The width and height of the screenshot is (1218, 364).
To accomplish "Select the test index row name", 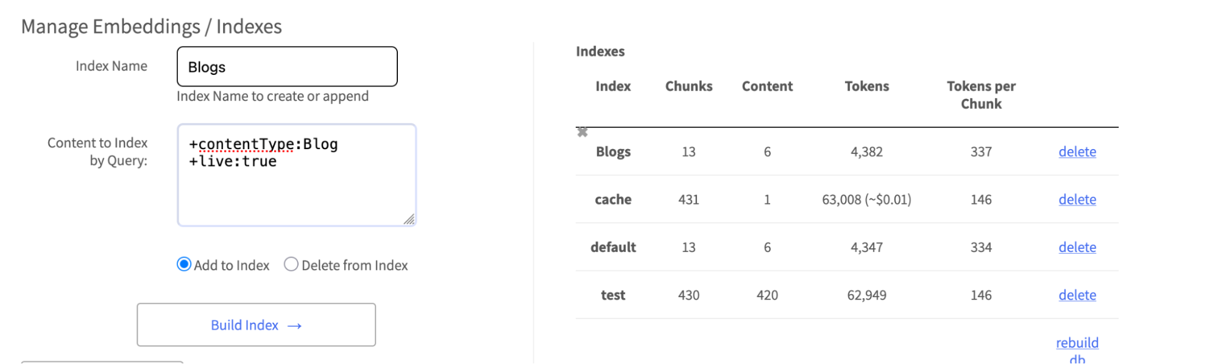I will point(613,295).
